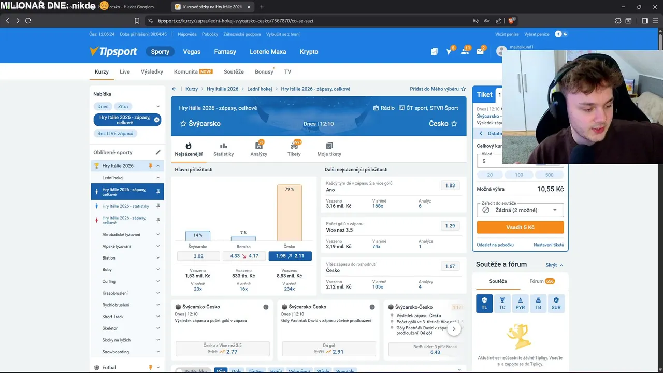663x373 pixels.
Task: Open browser extensions puzzle icon
Action: pos(618,21)
